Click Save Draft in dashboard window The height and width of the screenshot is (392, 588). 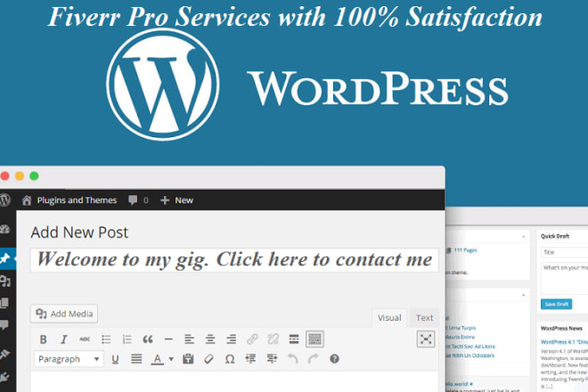tap(556, 304)
